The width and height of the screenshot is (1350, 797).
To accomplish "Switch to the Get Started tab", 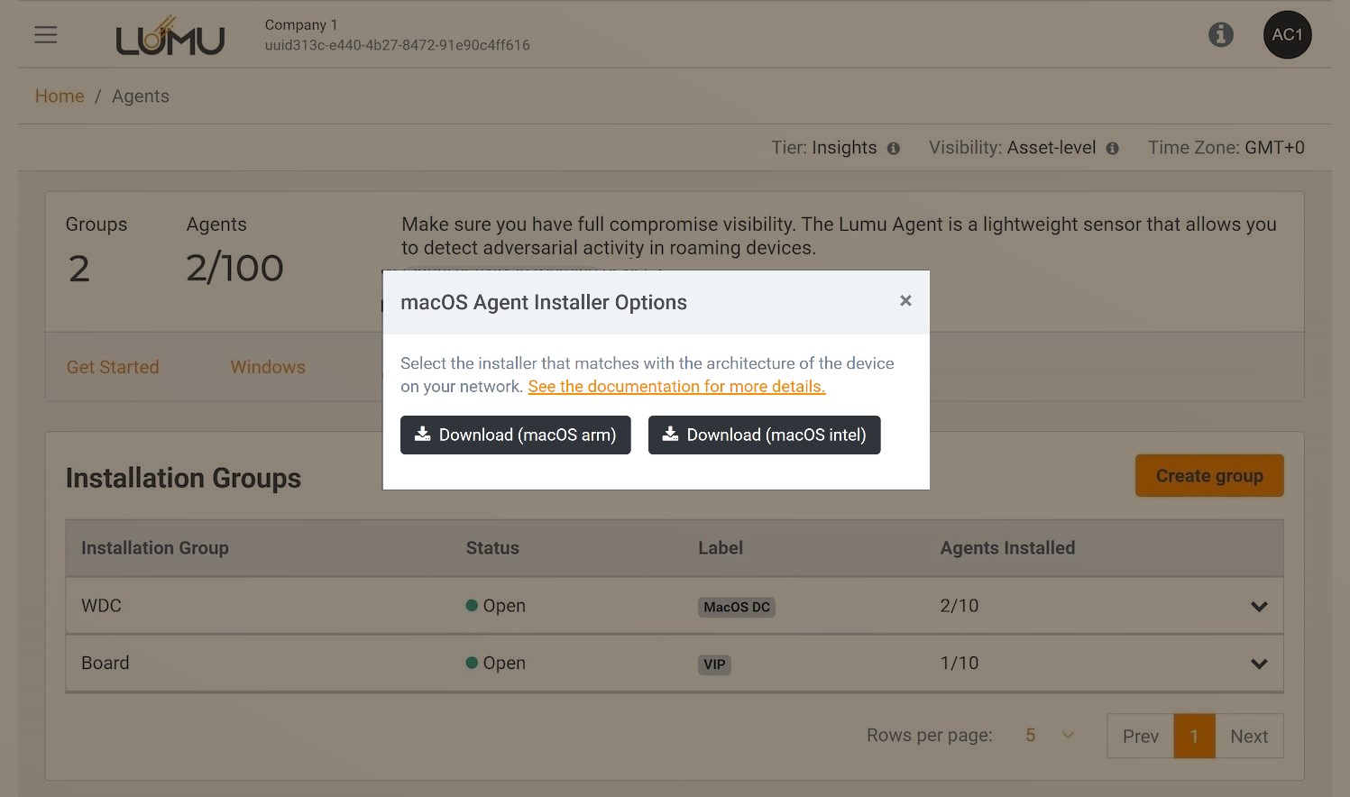I will click(113, 367).
